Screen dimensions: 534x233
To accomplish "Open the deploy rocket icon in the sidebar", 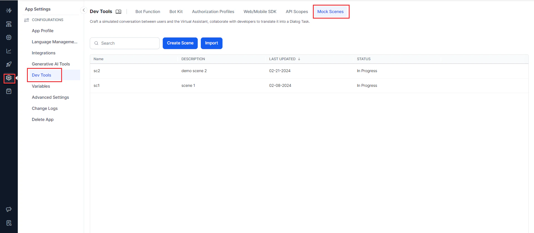I will pyautogui.click(x=9, y=64).
